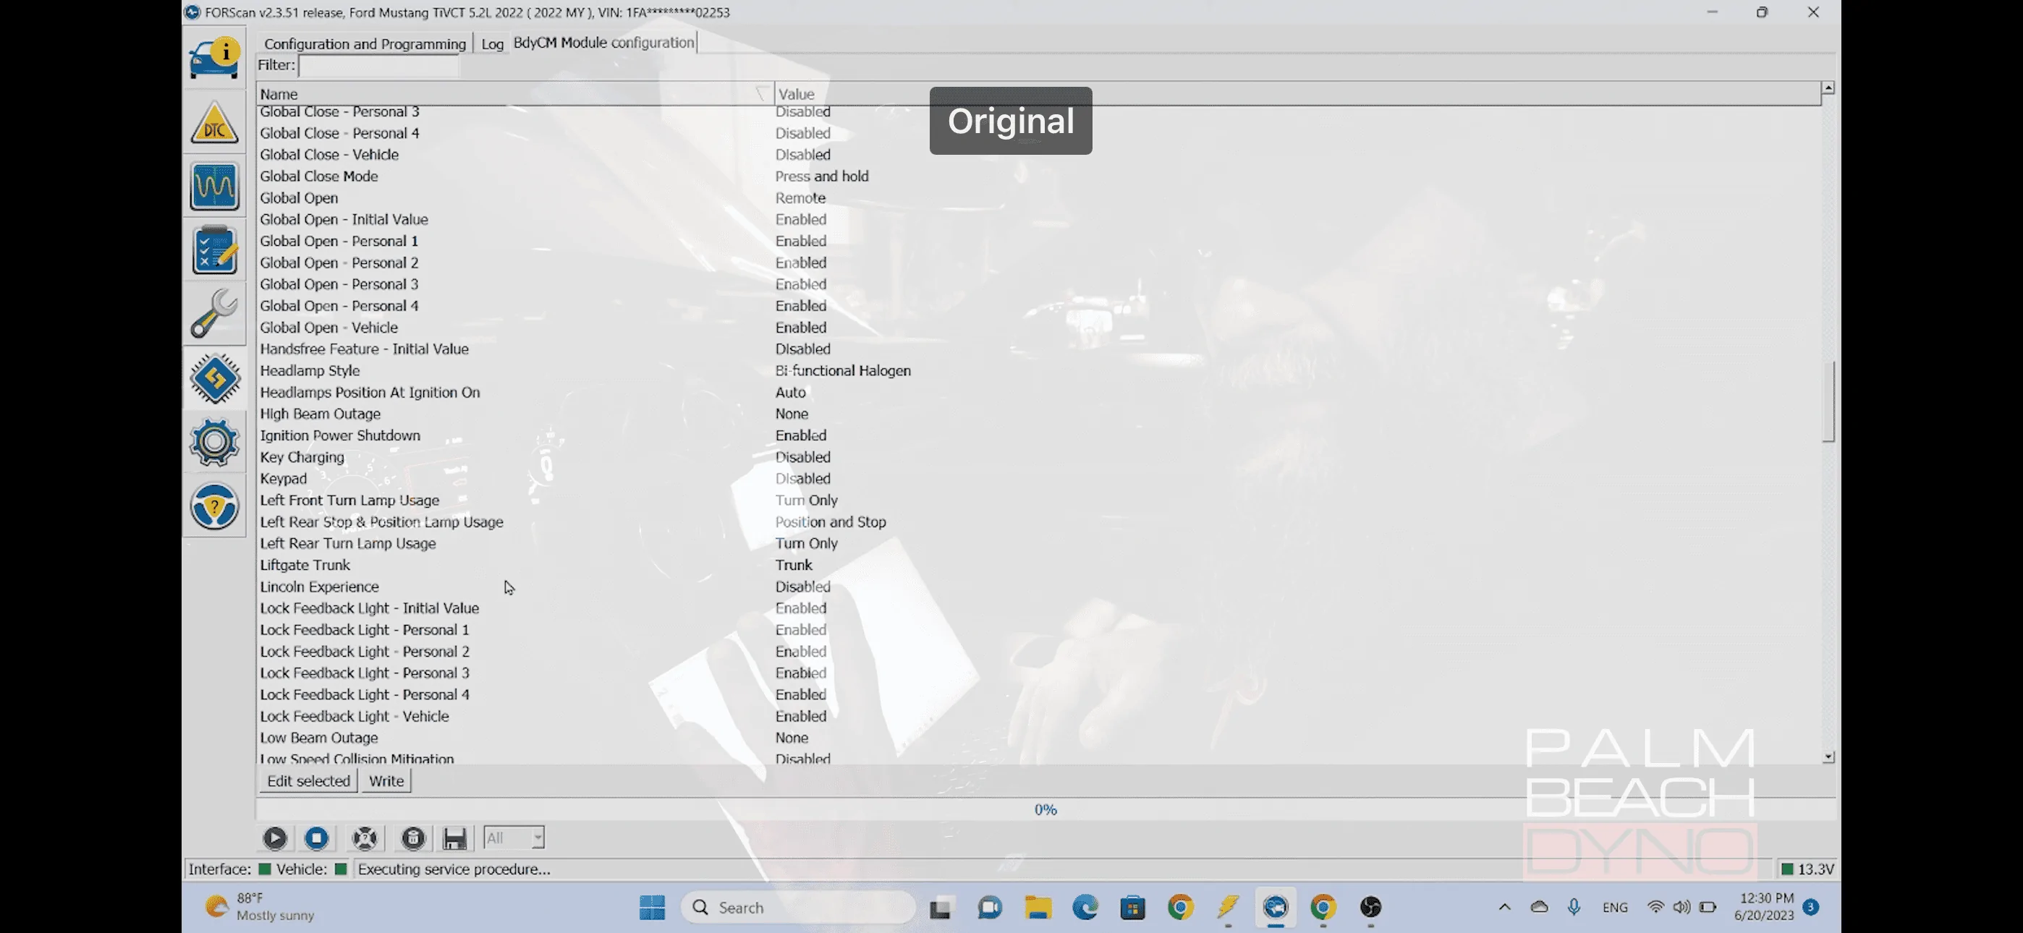This screenshot has height=933, width=2023.
Task: Open the steering wheel help section
Action: [214, 506]
